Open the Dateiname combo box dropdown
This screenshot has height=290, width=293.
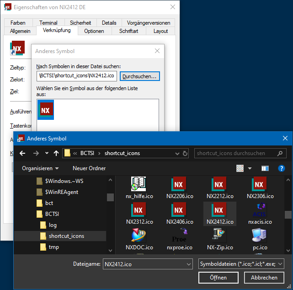pos(189,264)
